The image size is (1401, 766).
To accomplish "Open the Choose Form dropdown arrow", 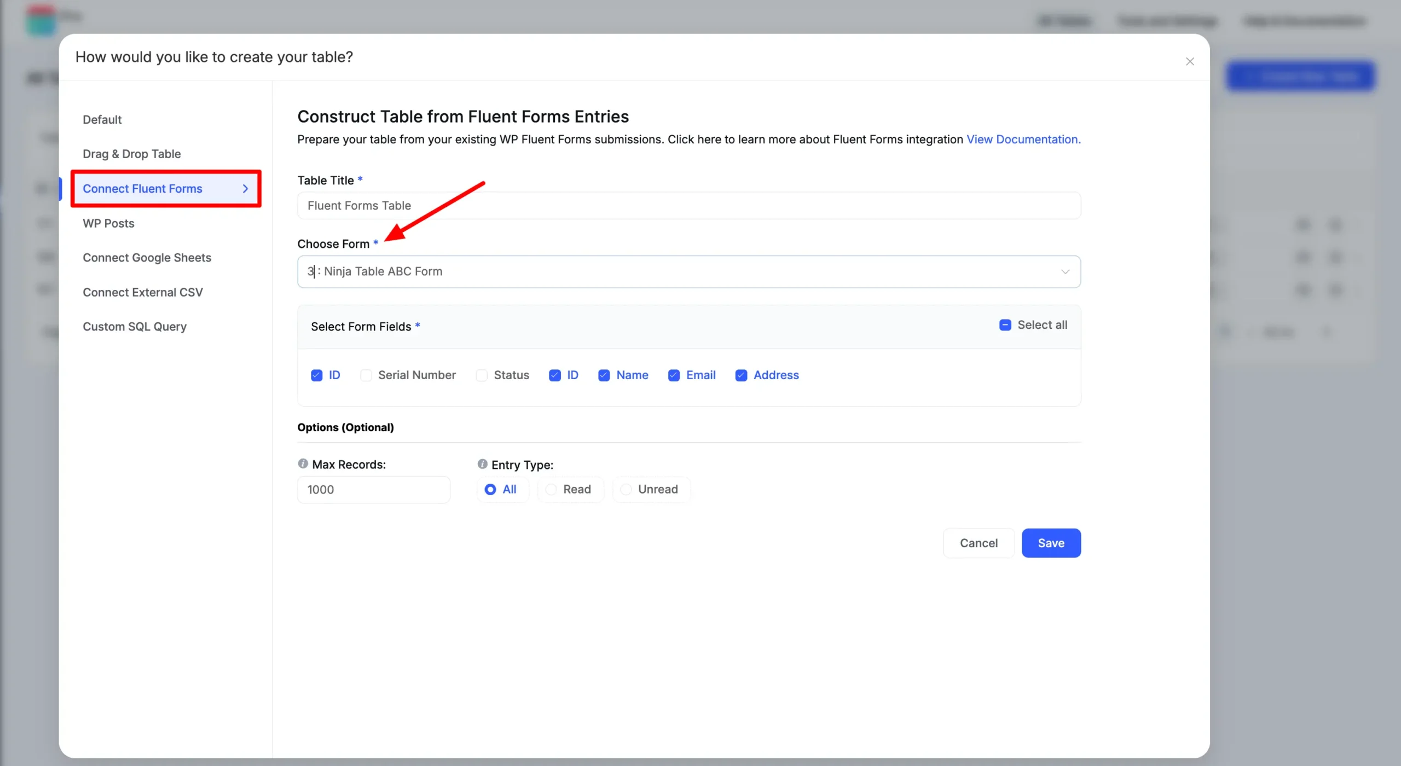I will [x=1065, y=271].
